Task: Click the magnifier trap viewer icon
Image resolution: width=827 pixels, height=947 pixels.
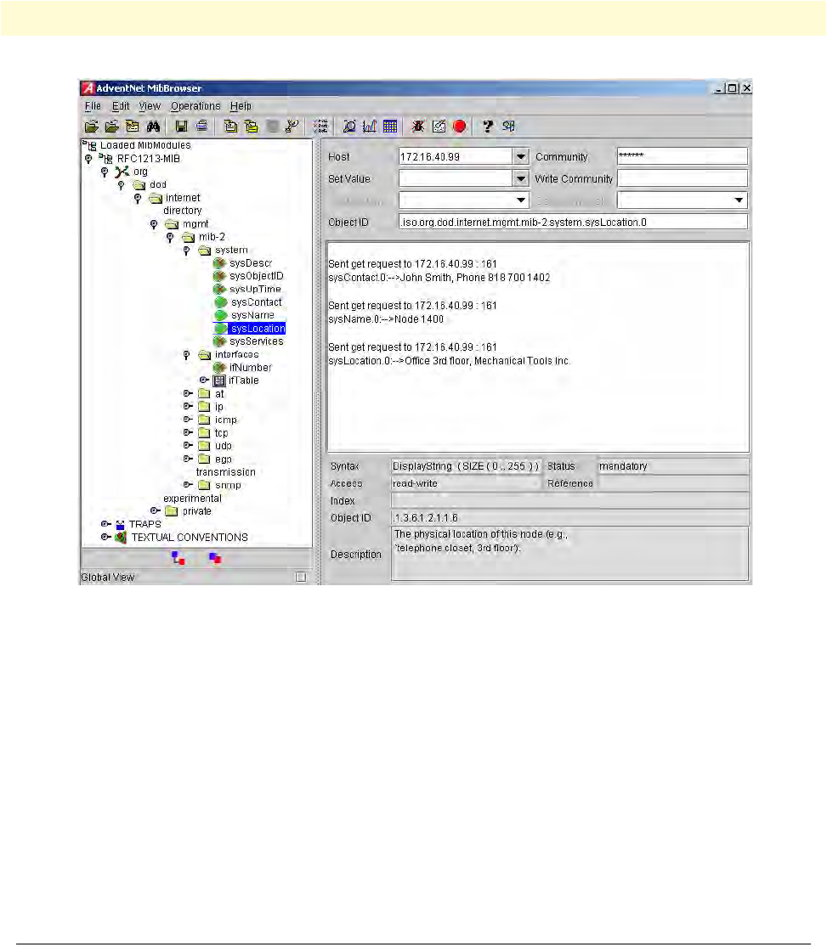Action: pos(348,127)
